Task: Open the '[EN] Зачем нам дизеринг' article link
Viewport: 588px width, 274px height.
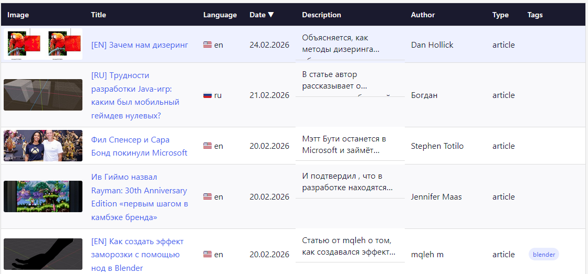Action: [139, 45]
